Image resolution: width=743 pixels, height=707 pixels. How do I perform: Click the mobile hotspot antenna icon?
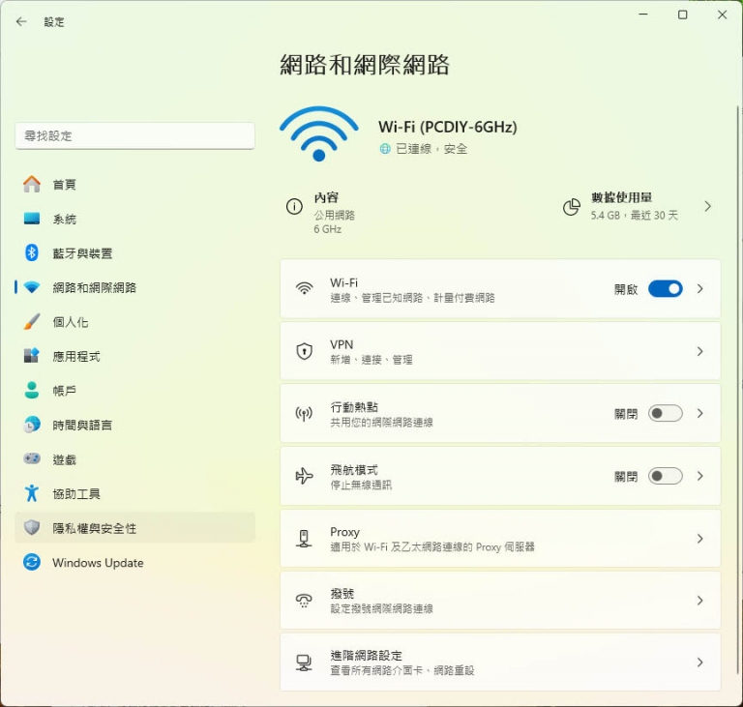coord(304,414)
